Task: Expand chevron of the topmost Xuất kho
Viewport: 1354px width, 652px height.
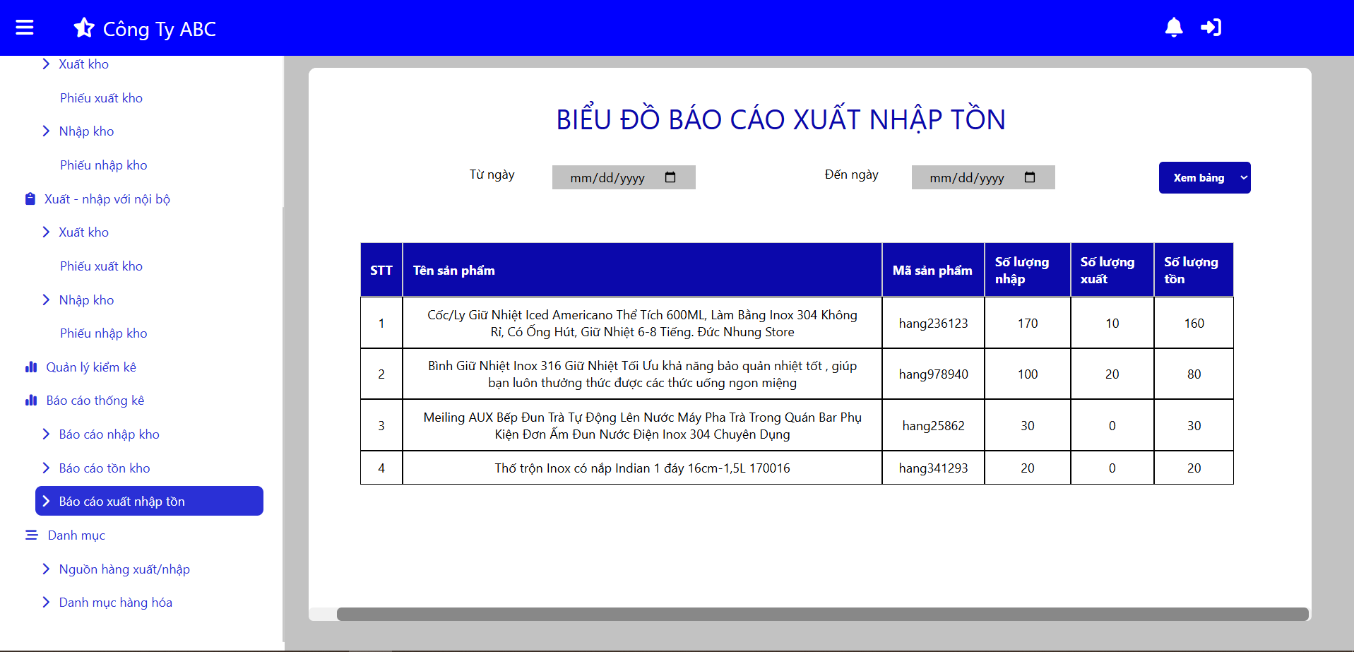Action: tap(46, 64)
